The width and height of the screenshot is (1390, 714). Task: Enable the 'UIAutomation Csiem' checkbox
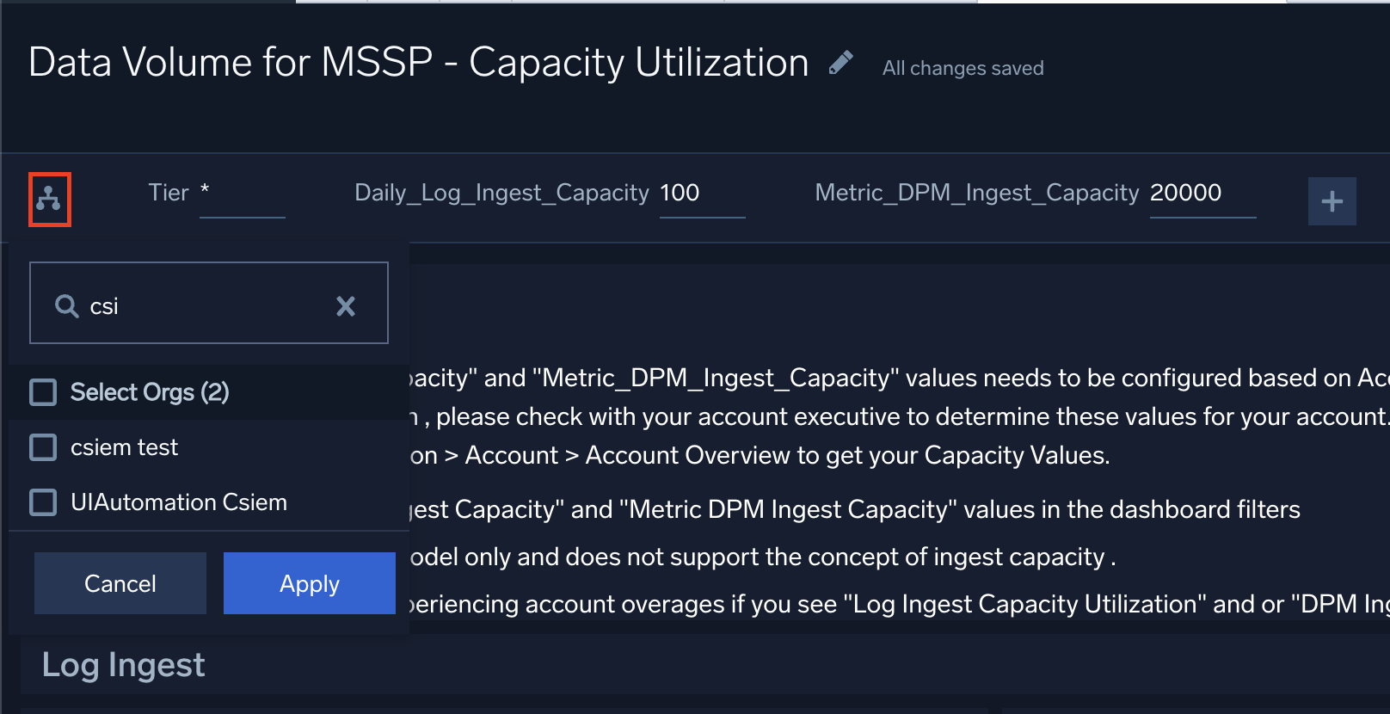(43, 502)
